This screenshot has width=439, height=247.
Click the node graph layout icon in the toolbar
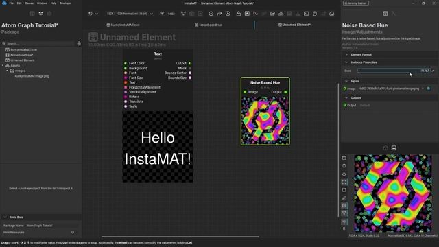coord(183,14)
